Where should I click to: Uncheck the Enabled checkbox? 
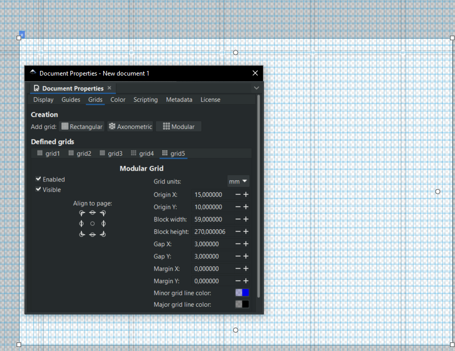(39, 179)
